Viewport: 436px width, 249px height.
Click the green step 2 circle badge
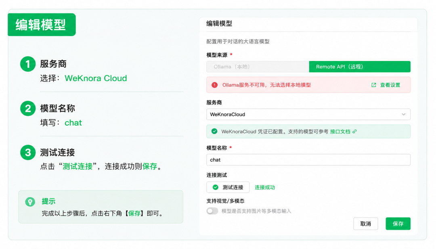pyautogui.click(x=28, y=108)
